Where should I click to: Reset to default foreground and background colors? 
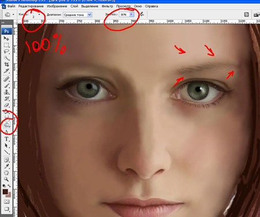4,186
